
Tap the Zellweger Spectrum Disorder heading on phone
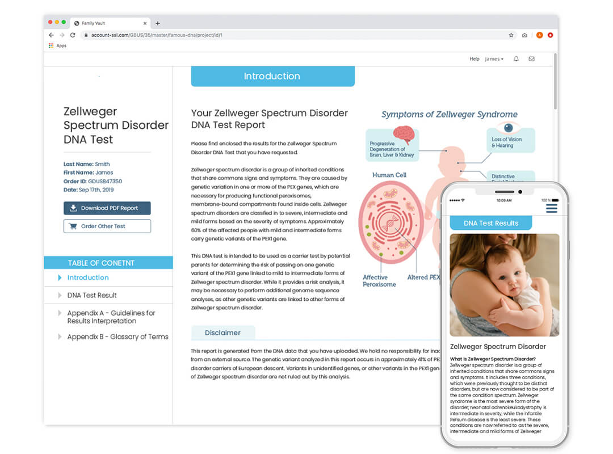(x=498, y=347)
